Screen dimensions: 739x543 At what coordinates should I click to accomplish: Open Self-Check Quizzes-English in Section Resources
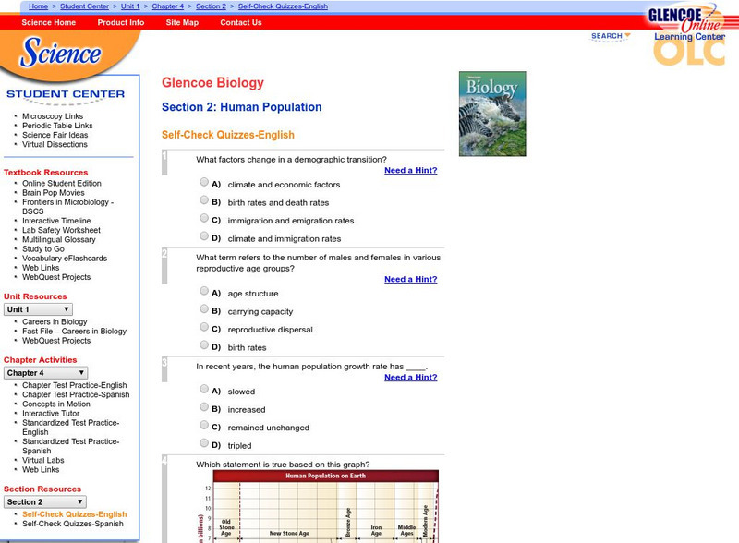(x=75, y=514)
